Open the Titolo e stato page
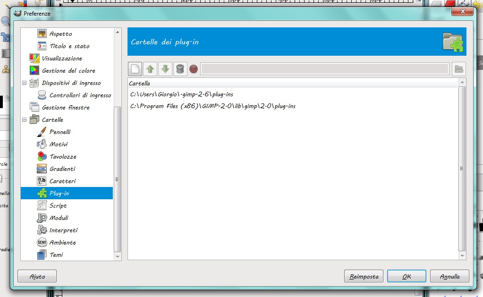This screenshot has height=297, width=483. pos(69,46)
